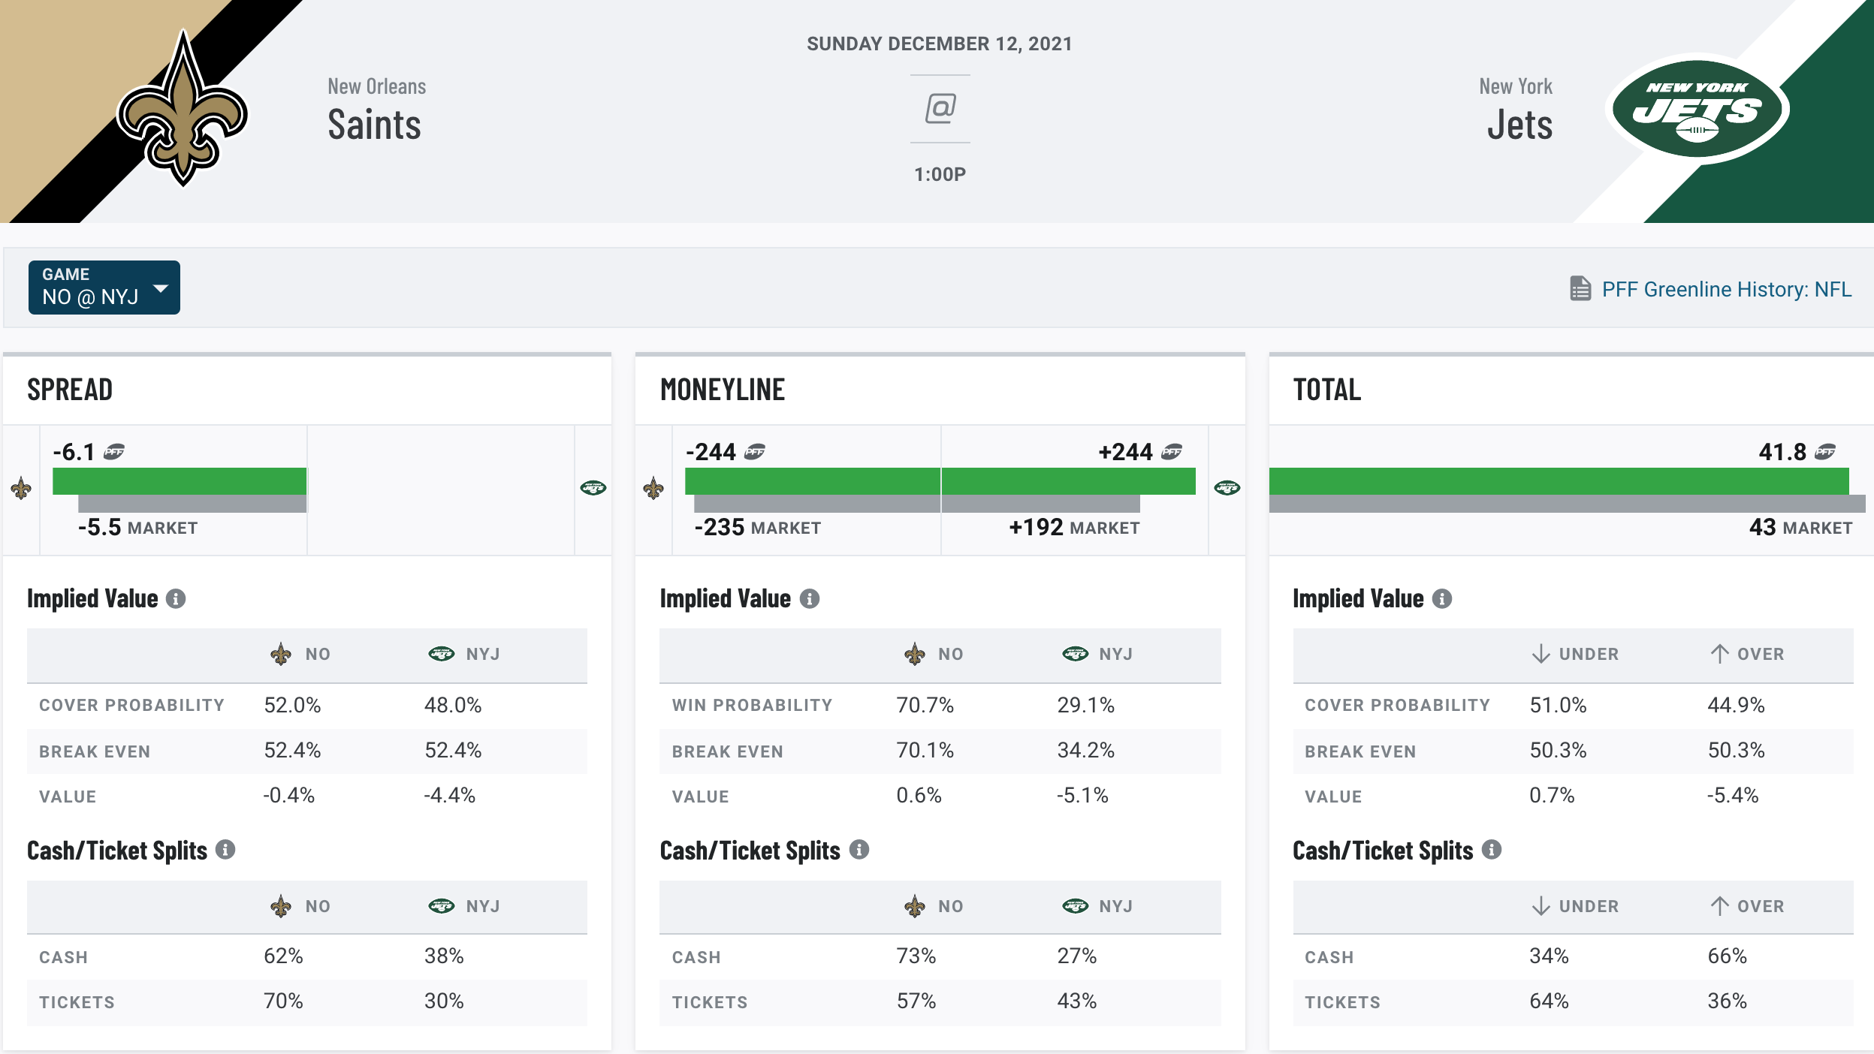Click the New Orleans Saints fleur-de-lis logo
The height and width of the screenshot is (1054, 1874).
tap(183, 109)
